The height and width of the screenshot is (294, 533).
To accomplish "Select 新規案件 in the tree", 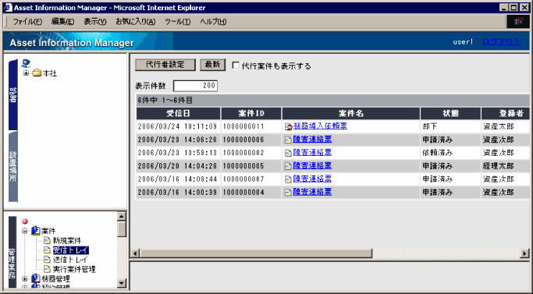I will [67, 241].
